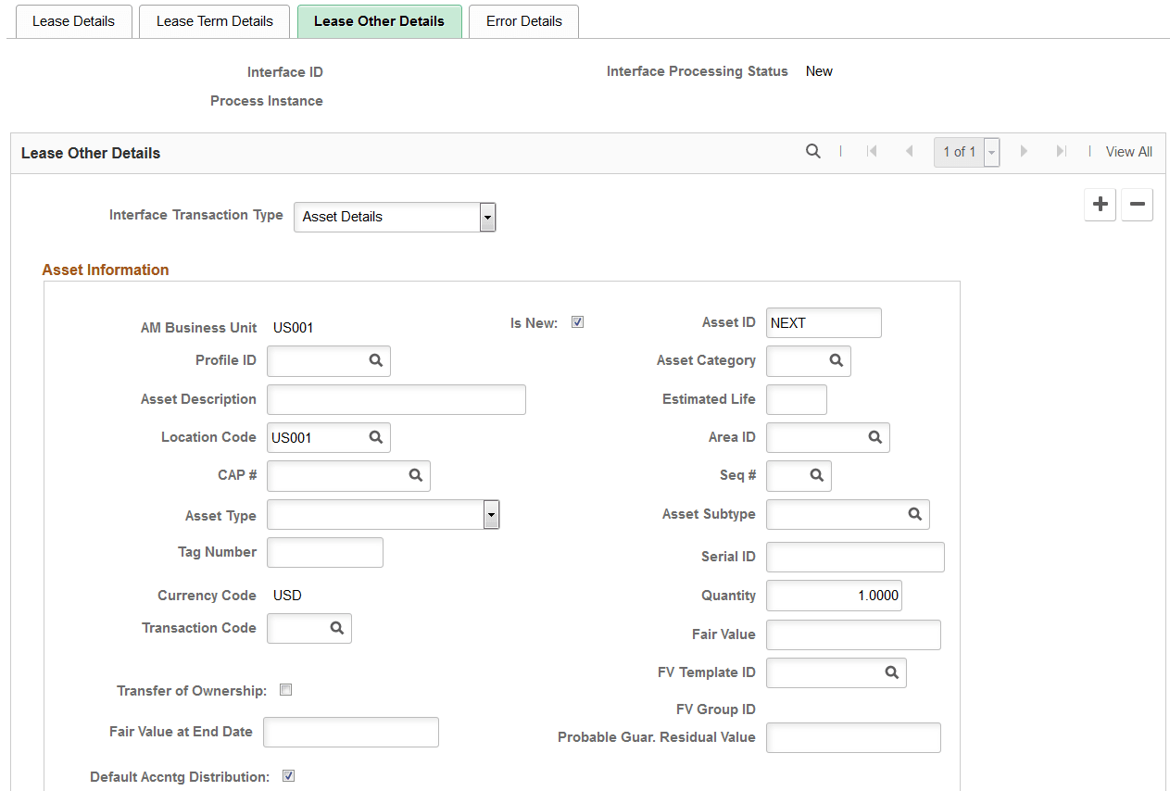Delete the current row with the minus button
The height and width of the screenshot is (791, 1170).
tap(1137, 205)
